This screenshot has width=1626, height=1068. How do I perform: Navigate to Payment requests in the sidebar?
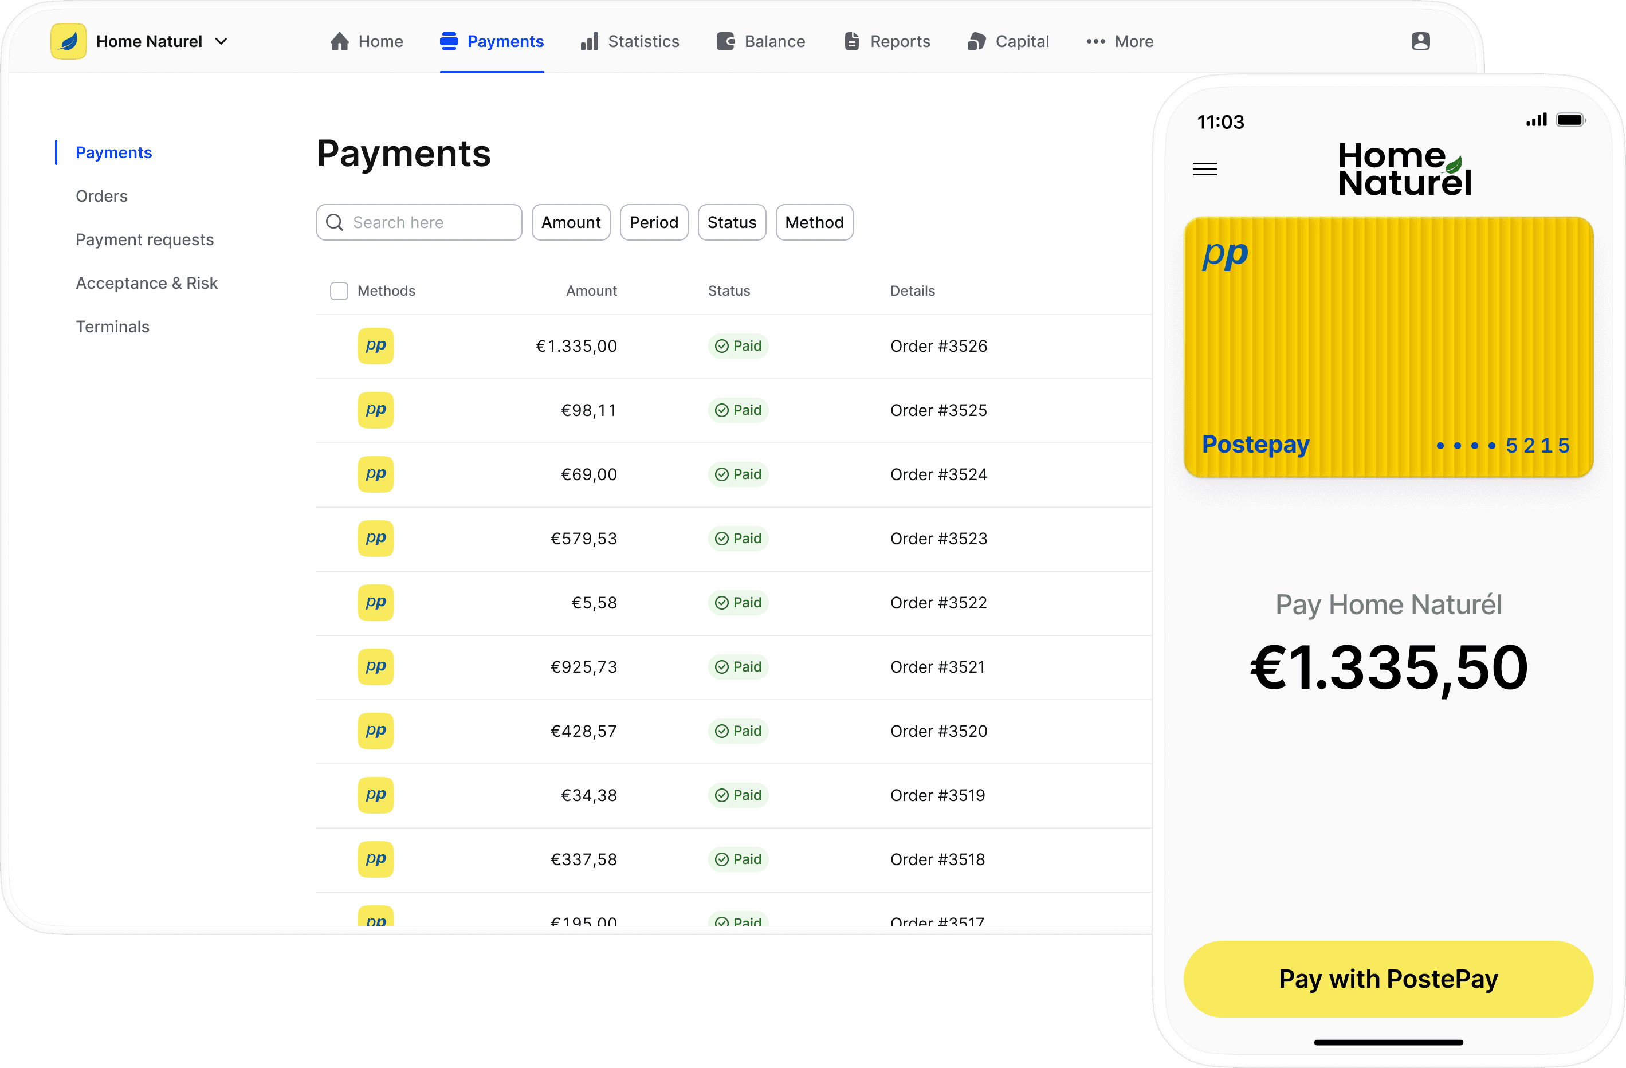coord(144,239)
